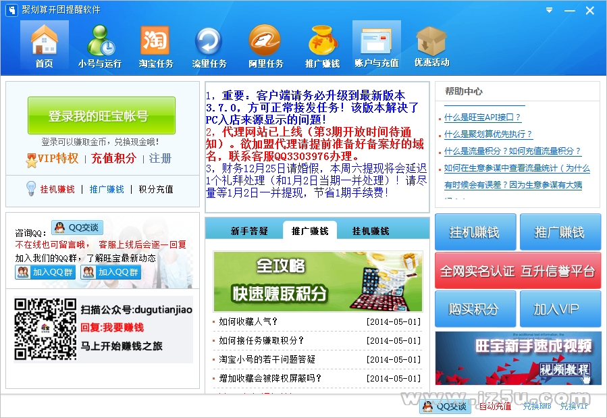Click the text 扫描公众号:dugutianjiao
The image size is (607, 418).
point(136,310)
